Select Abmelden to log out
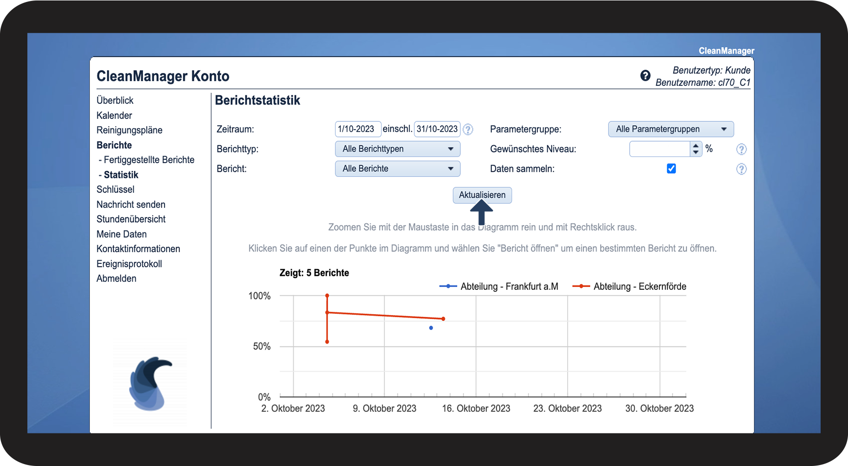 pos(116,279)
